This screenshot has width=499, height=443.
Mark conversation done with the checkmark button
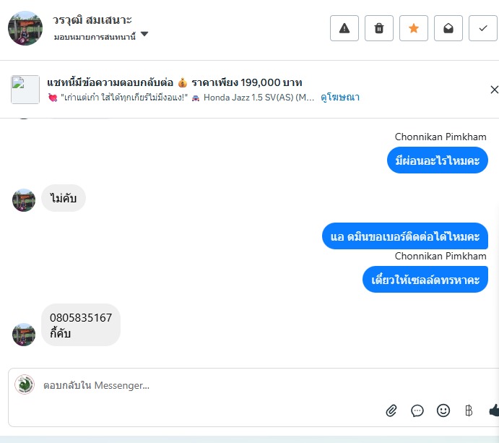(483, 28)
